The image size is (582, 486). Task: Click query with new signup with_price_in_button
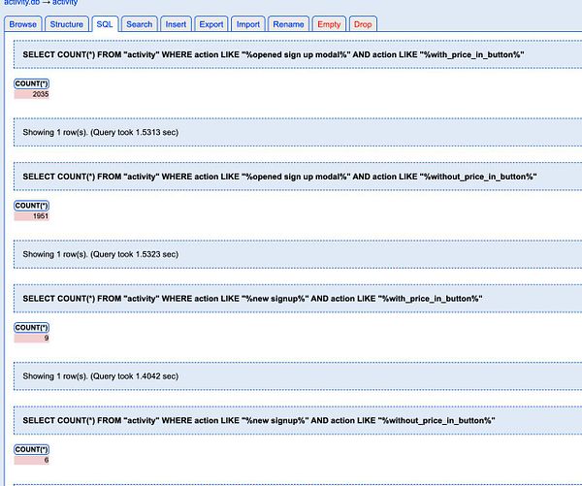click(252, 299)
